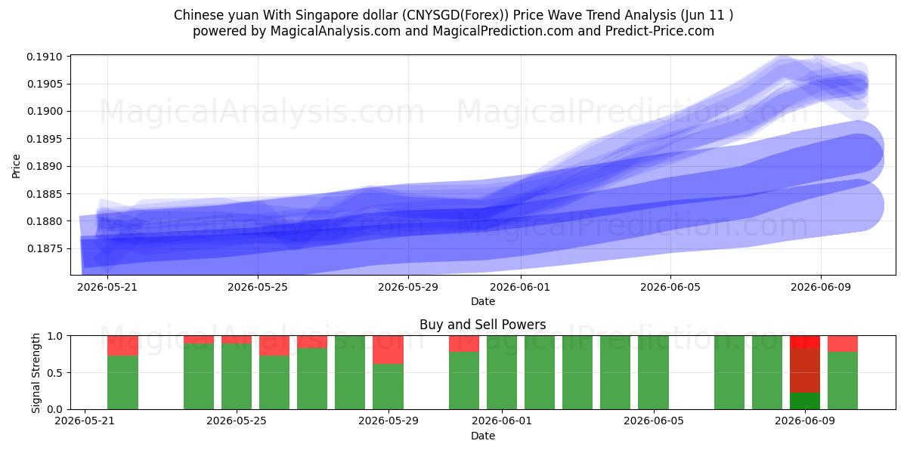Click the 2026-06-09 tick under signal chart
Image resolution: width=907 pixels, height=453 pixels.
[x=805, y=421]
